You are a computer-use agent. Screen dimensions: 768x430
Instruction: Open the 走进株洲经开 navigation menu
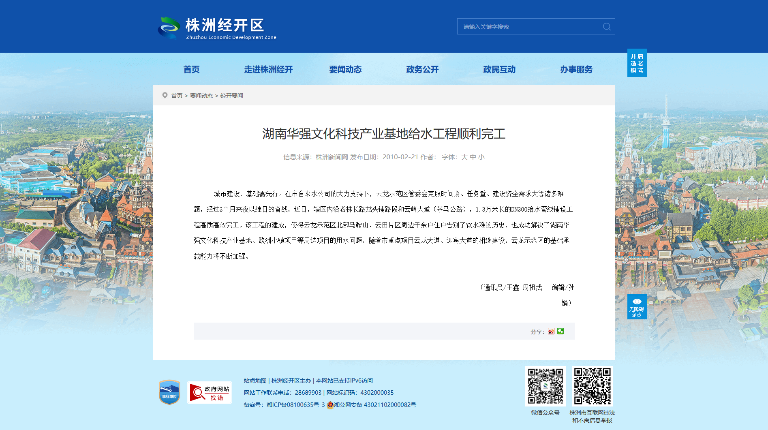[x=268, y=70]
